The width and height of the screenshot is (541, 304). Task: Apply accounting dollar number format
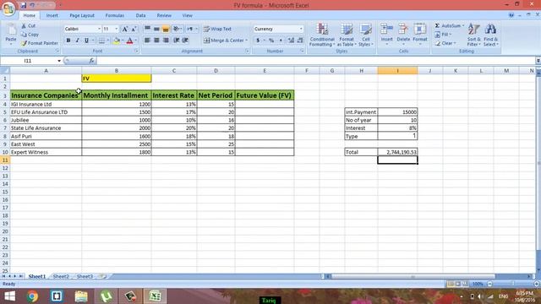258,41
